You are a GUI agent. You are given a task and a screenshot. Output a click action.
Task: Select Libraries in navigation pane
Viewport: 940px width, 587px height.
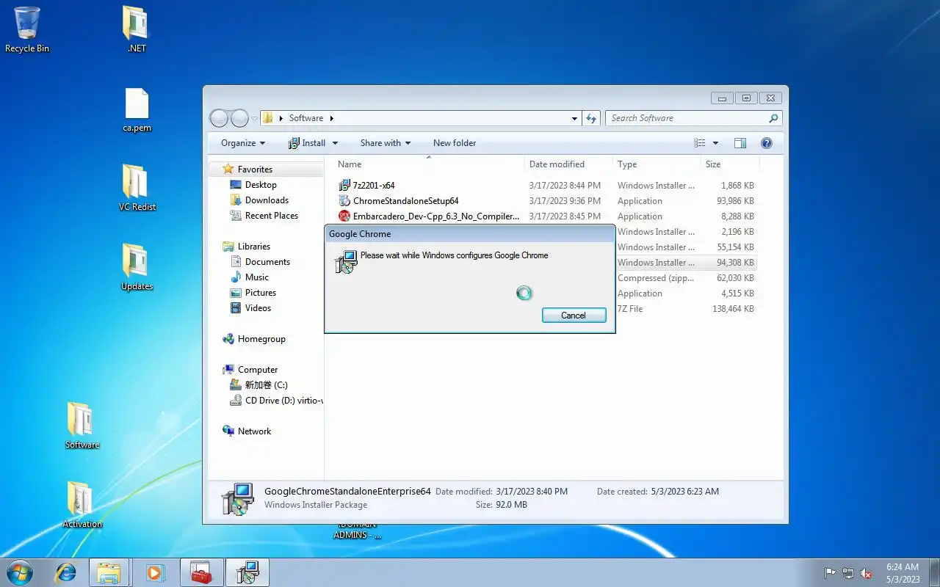click(253, 247)
